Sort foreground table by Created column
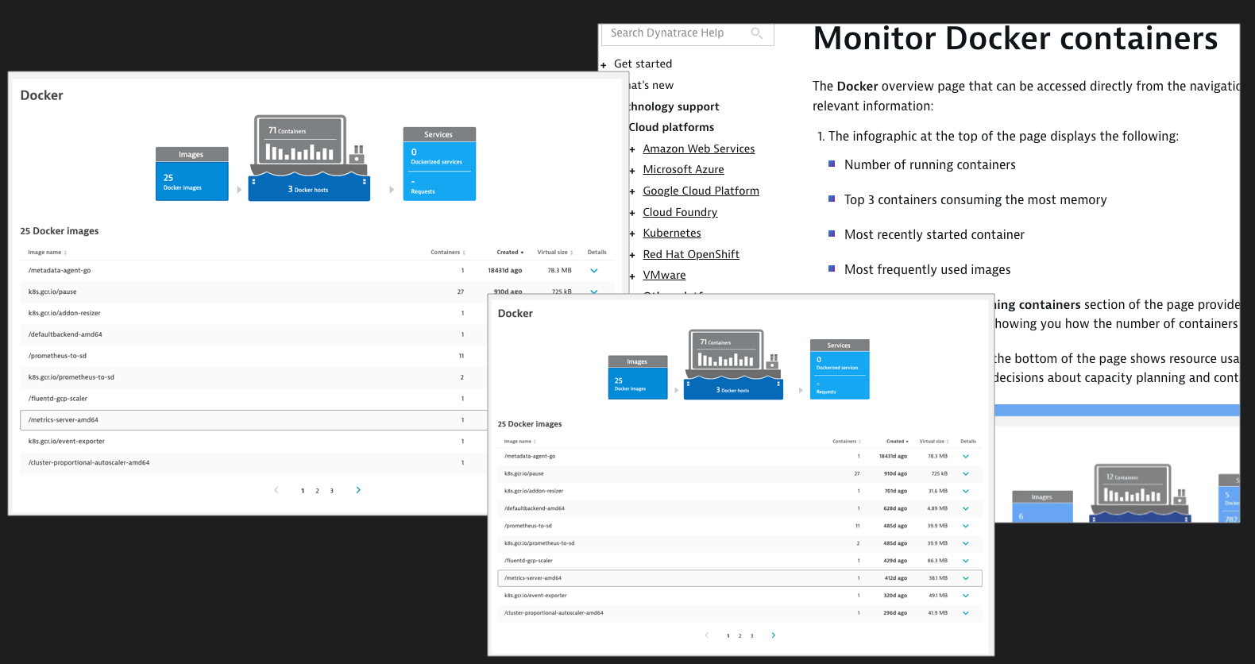The image size is (1255, 664). pos(897,442)
